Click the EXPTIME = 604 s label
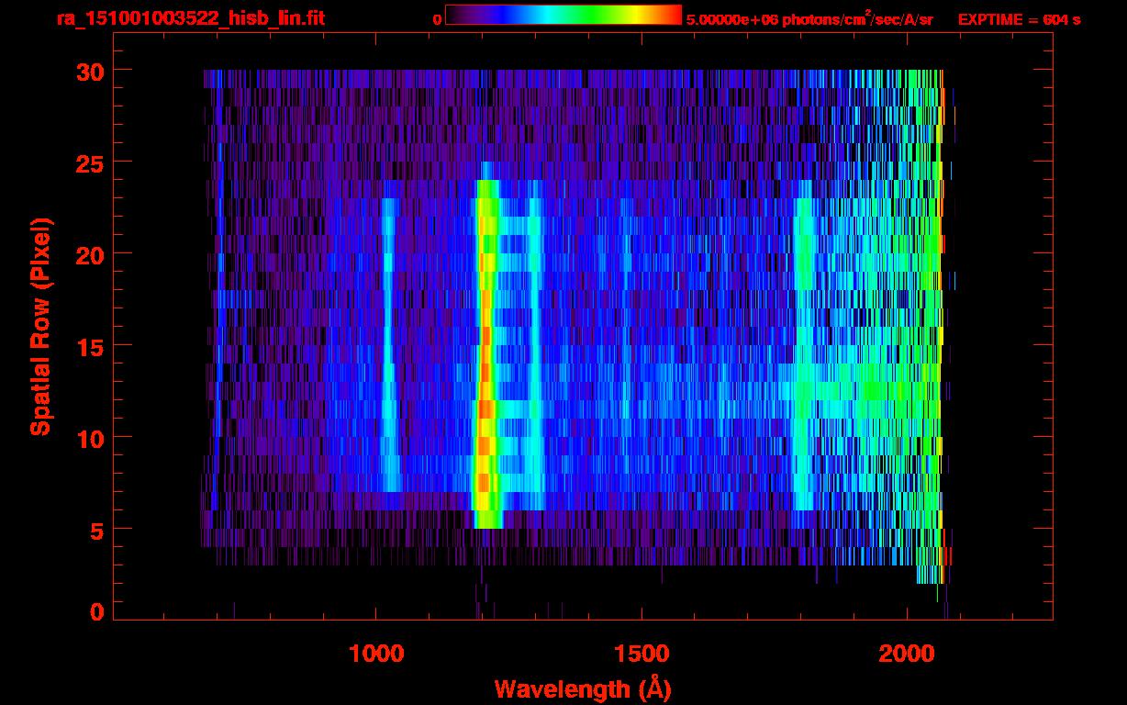The height and width of the screenshot is (705, 1127). pos(1019,19)
